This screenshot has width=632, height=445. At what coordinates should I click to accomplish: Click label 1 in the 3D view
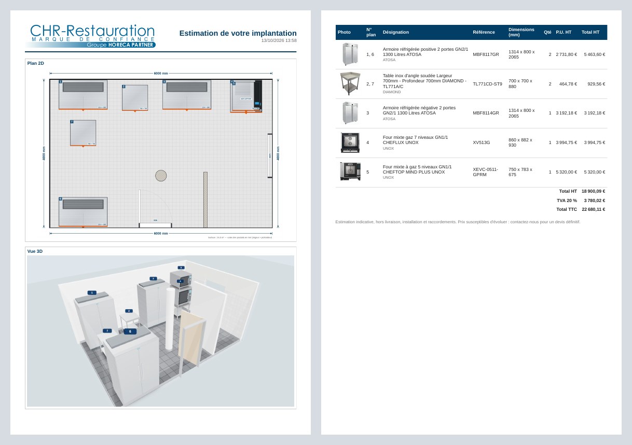tap(92, 293)
